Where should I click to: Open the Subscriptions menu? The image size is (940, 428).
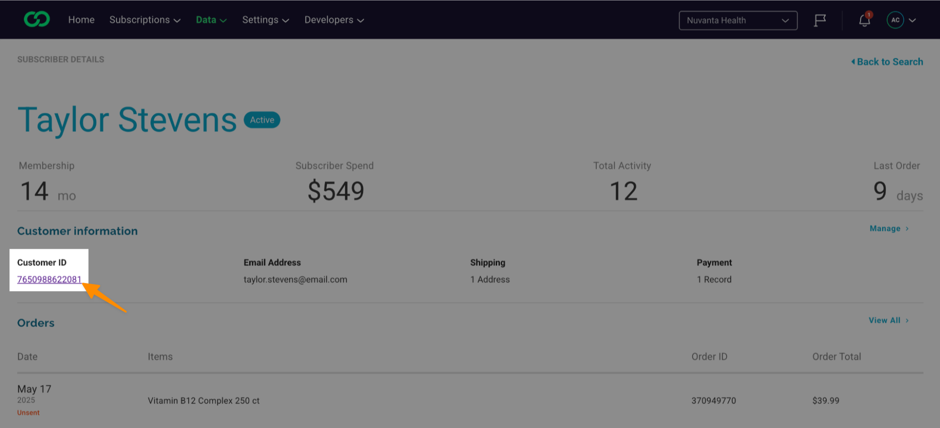145,20
